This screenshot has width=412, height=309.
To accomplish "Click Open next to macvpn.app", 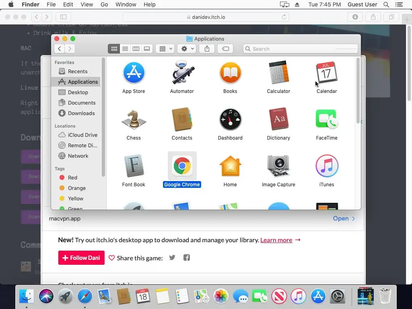I will point(344,218).
